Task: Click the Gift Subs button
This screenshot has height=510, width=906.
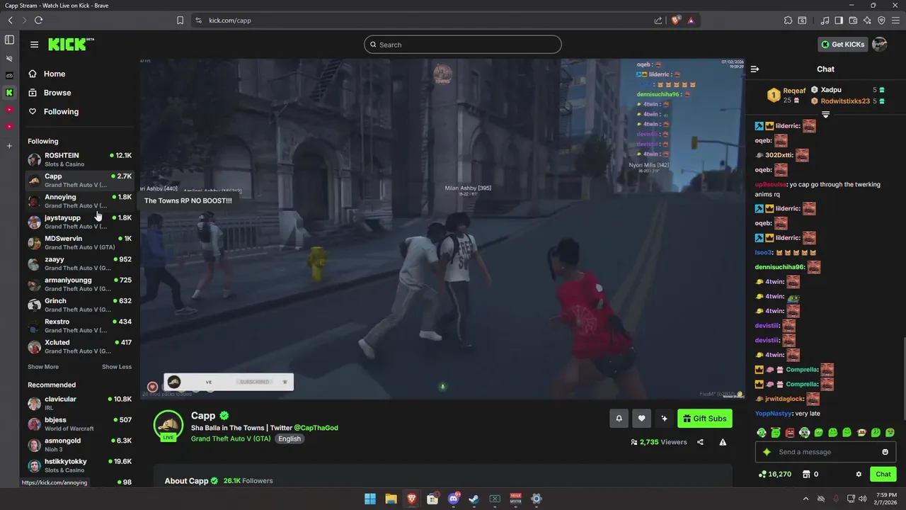Action: click(704, 419)
